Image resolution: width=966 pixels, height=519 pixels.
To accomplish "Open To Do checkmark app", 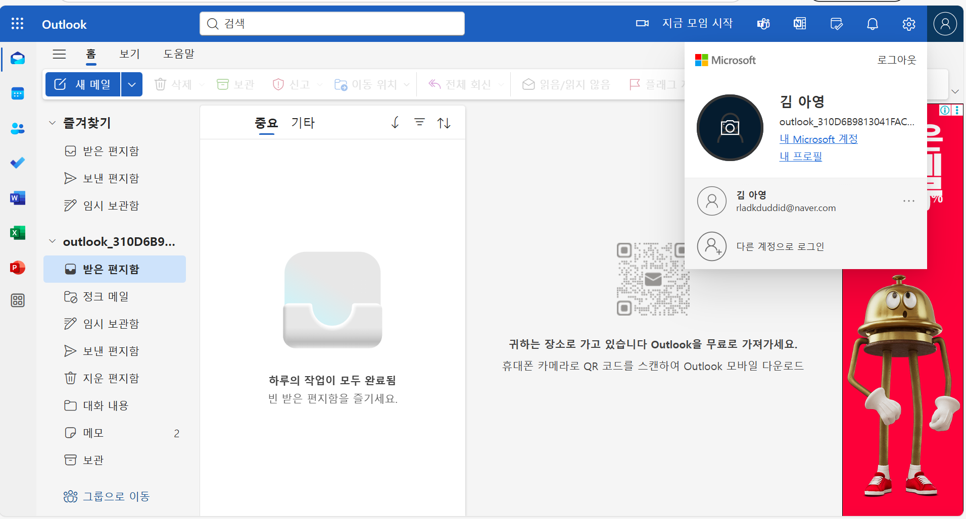I will (x=18, y=163).
